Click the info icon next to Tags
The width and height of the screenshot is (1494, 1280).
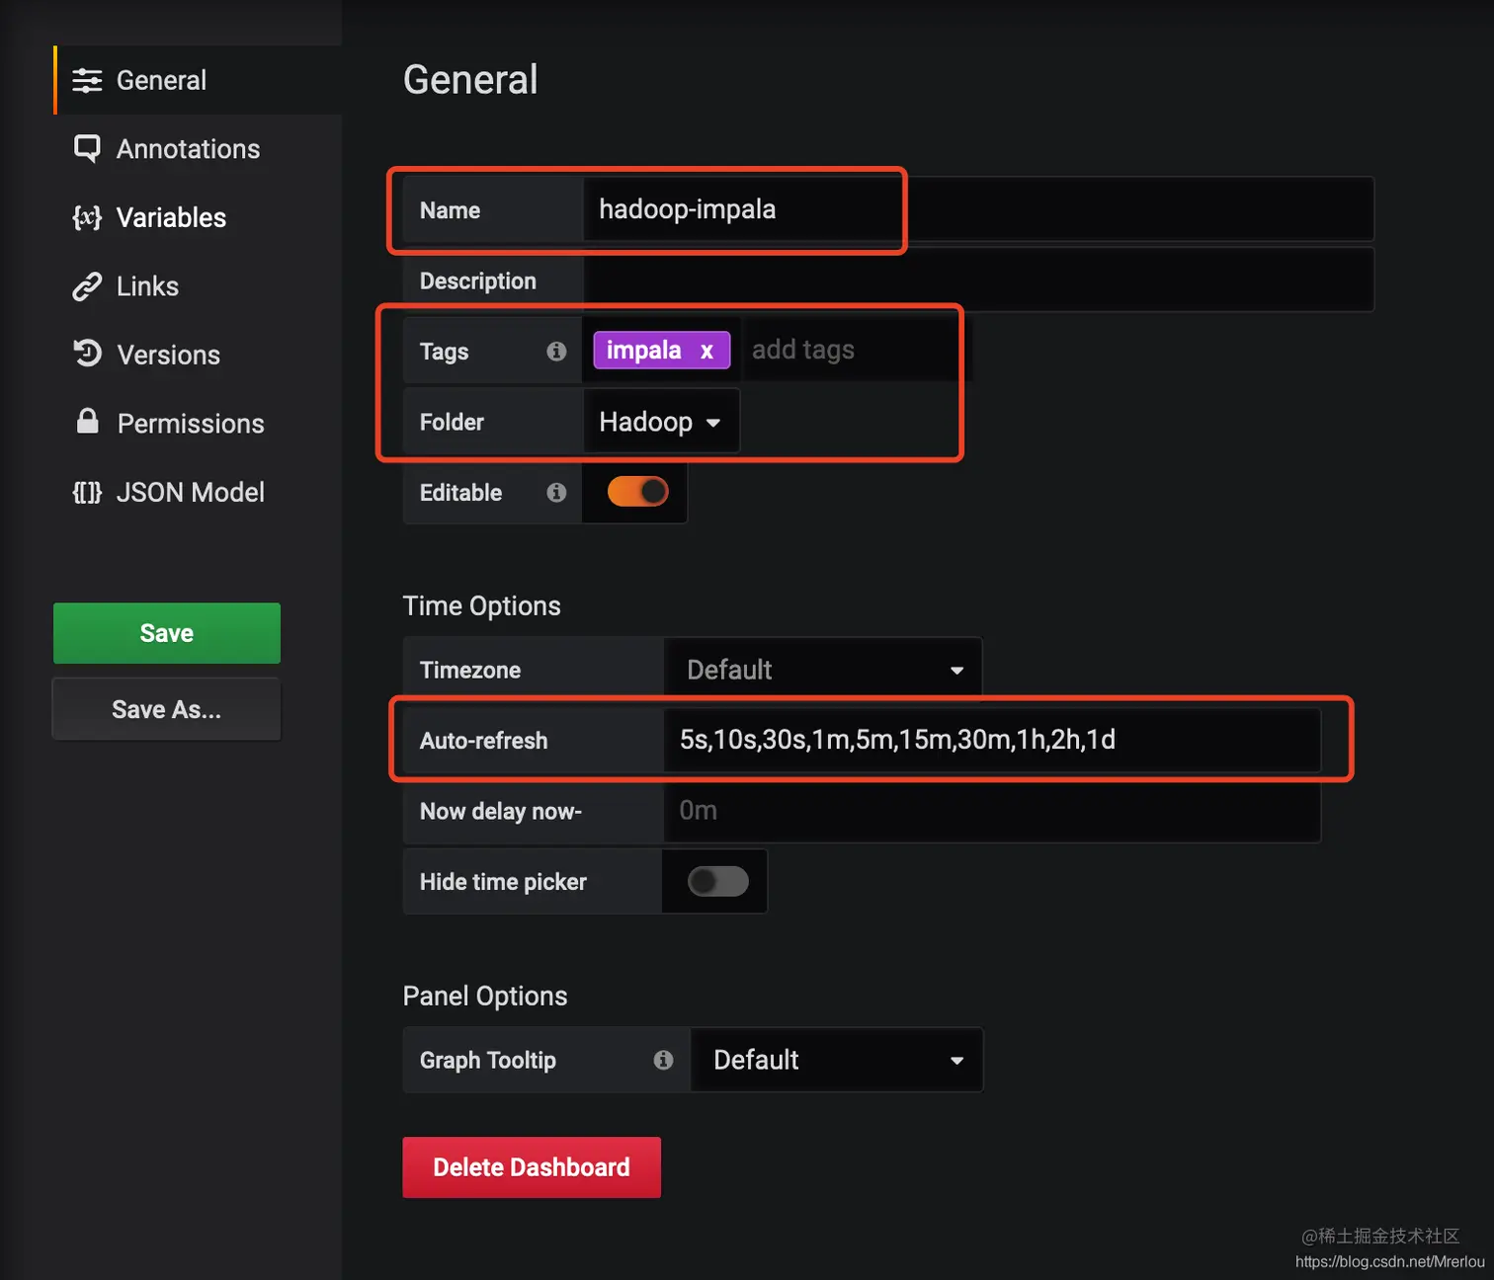pos(556,351)
